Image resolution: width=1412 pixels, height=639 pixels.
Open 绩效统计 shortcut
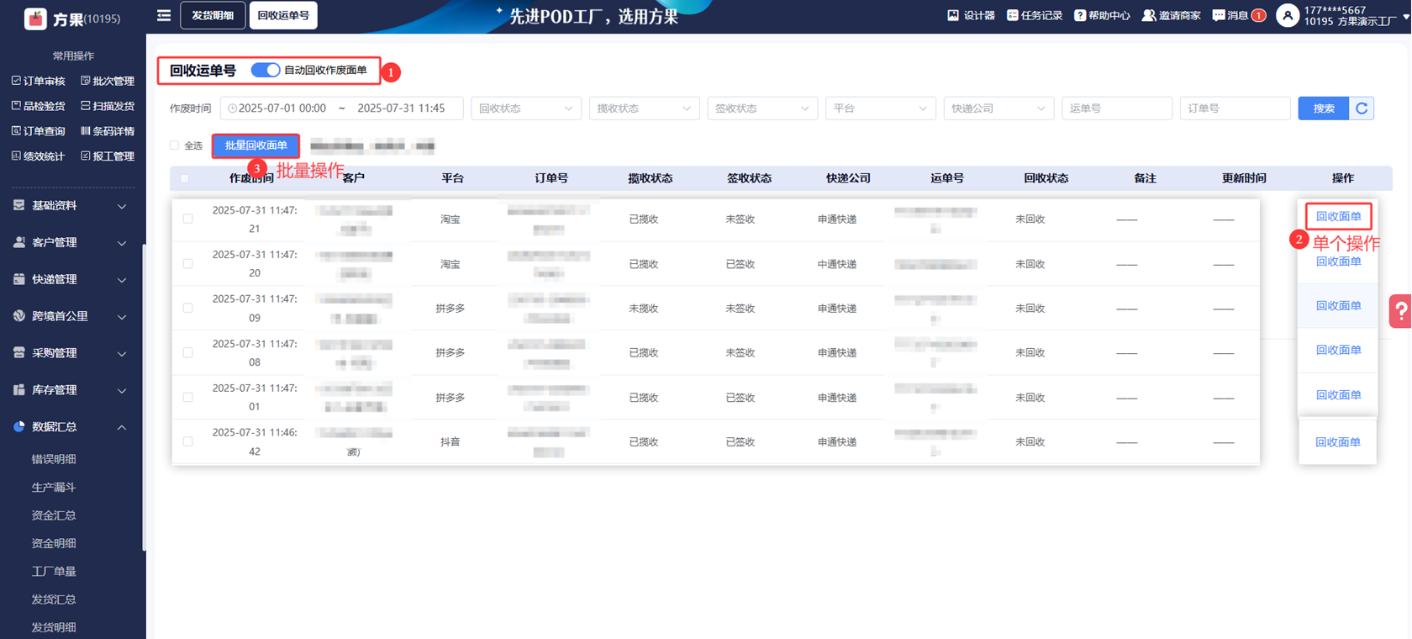(38, 156)
